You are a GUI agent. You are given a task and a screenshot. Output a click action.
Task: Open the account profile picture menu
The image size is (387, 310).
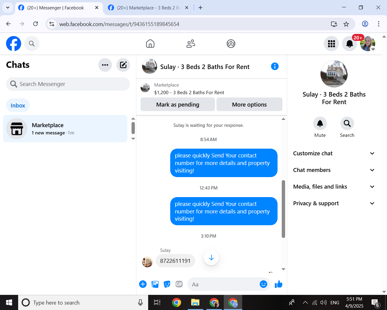point(368,44)
